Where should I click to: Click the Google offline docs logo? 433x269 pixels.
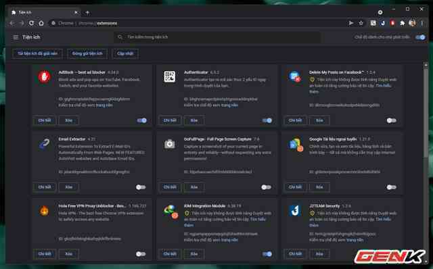pos(296,145)
